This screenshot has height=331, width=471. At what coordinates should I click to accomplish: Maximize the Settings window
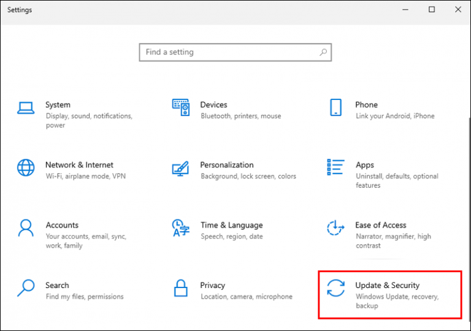coord(432,10)
